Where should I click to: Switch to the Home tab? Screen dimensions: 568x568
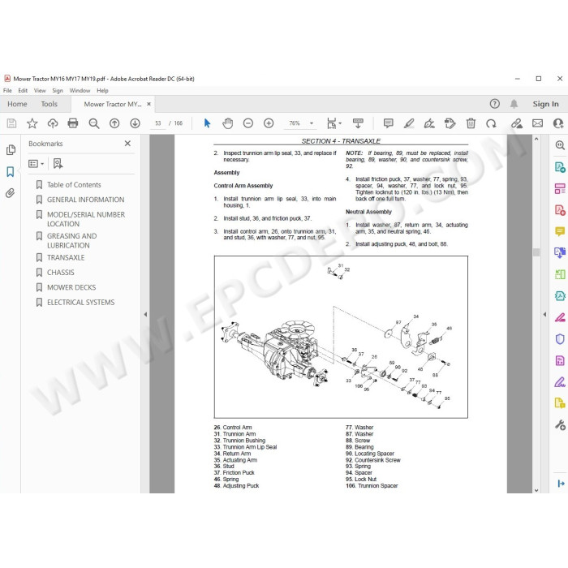pyautogui.click(x=17, y=104)
